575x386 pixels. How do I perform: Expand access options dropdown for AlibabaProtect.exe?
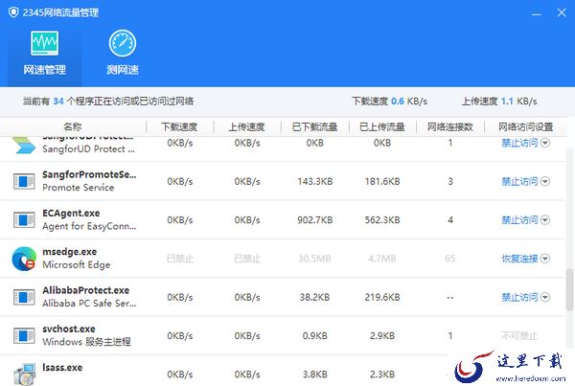[x=545, y=297]
